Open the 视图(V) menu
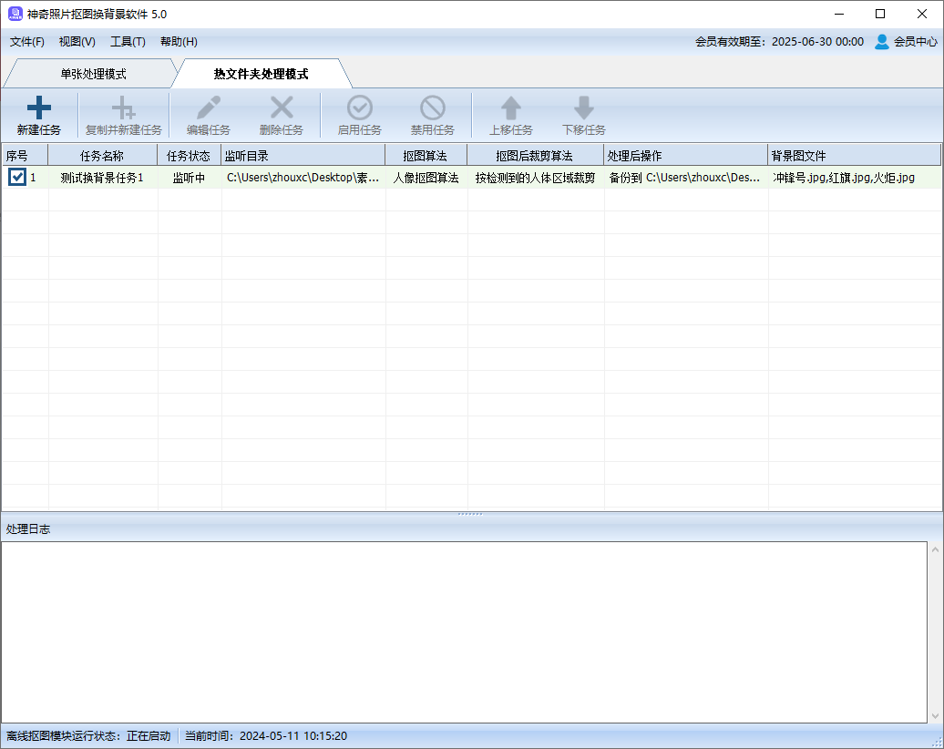The width and height of the screenshot is (944, 749). tap(77, 42)
